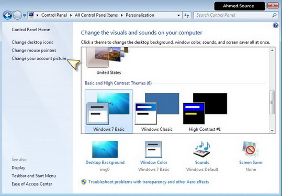
Task: Click the Refresh button beside address bar
Action: click(186, 15)
